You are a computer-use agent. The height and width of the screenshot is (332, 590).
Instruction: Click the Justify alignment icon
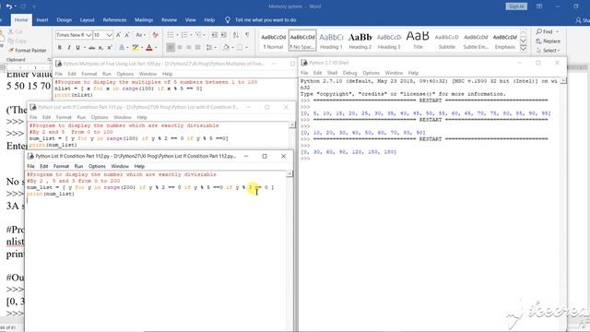point(198,47)
